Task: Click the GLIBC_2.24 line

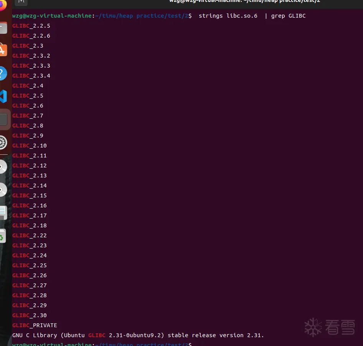Action: tap(30, 255)
